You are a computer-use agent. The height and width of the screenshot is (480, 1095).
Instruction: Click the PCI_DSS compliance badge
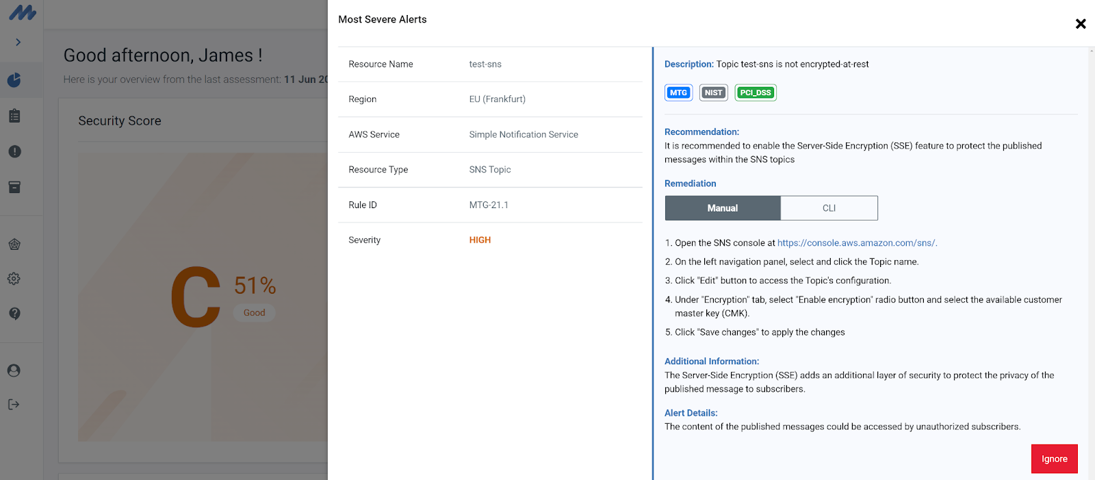pos(756,92)
